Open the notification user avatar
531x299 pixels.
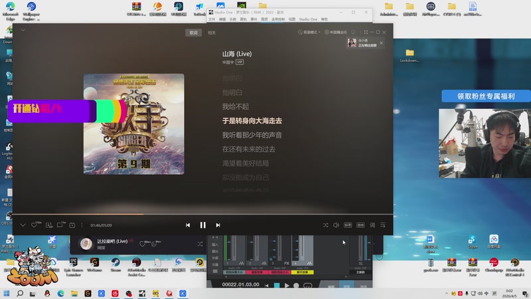pos(352,43)
